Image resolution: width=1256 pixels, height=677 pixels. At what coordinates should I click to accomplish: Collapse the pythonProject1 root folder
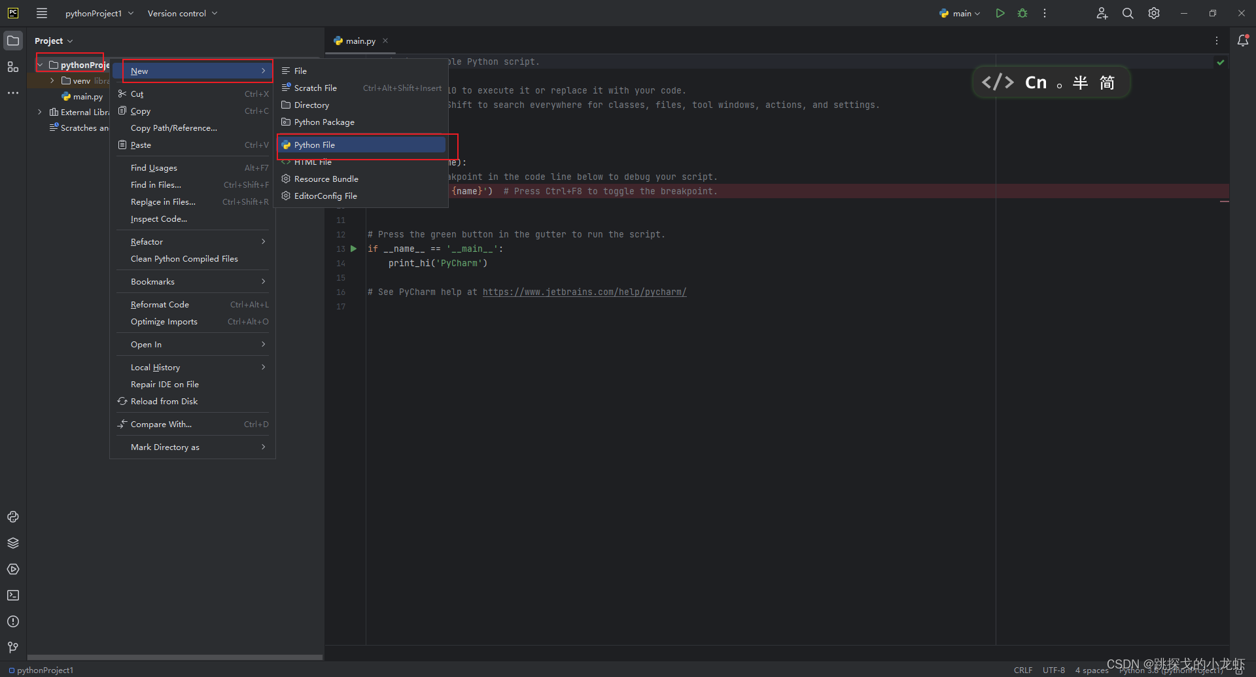pos(40,65)
